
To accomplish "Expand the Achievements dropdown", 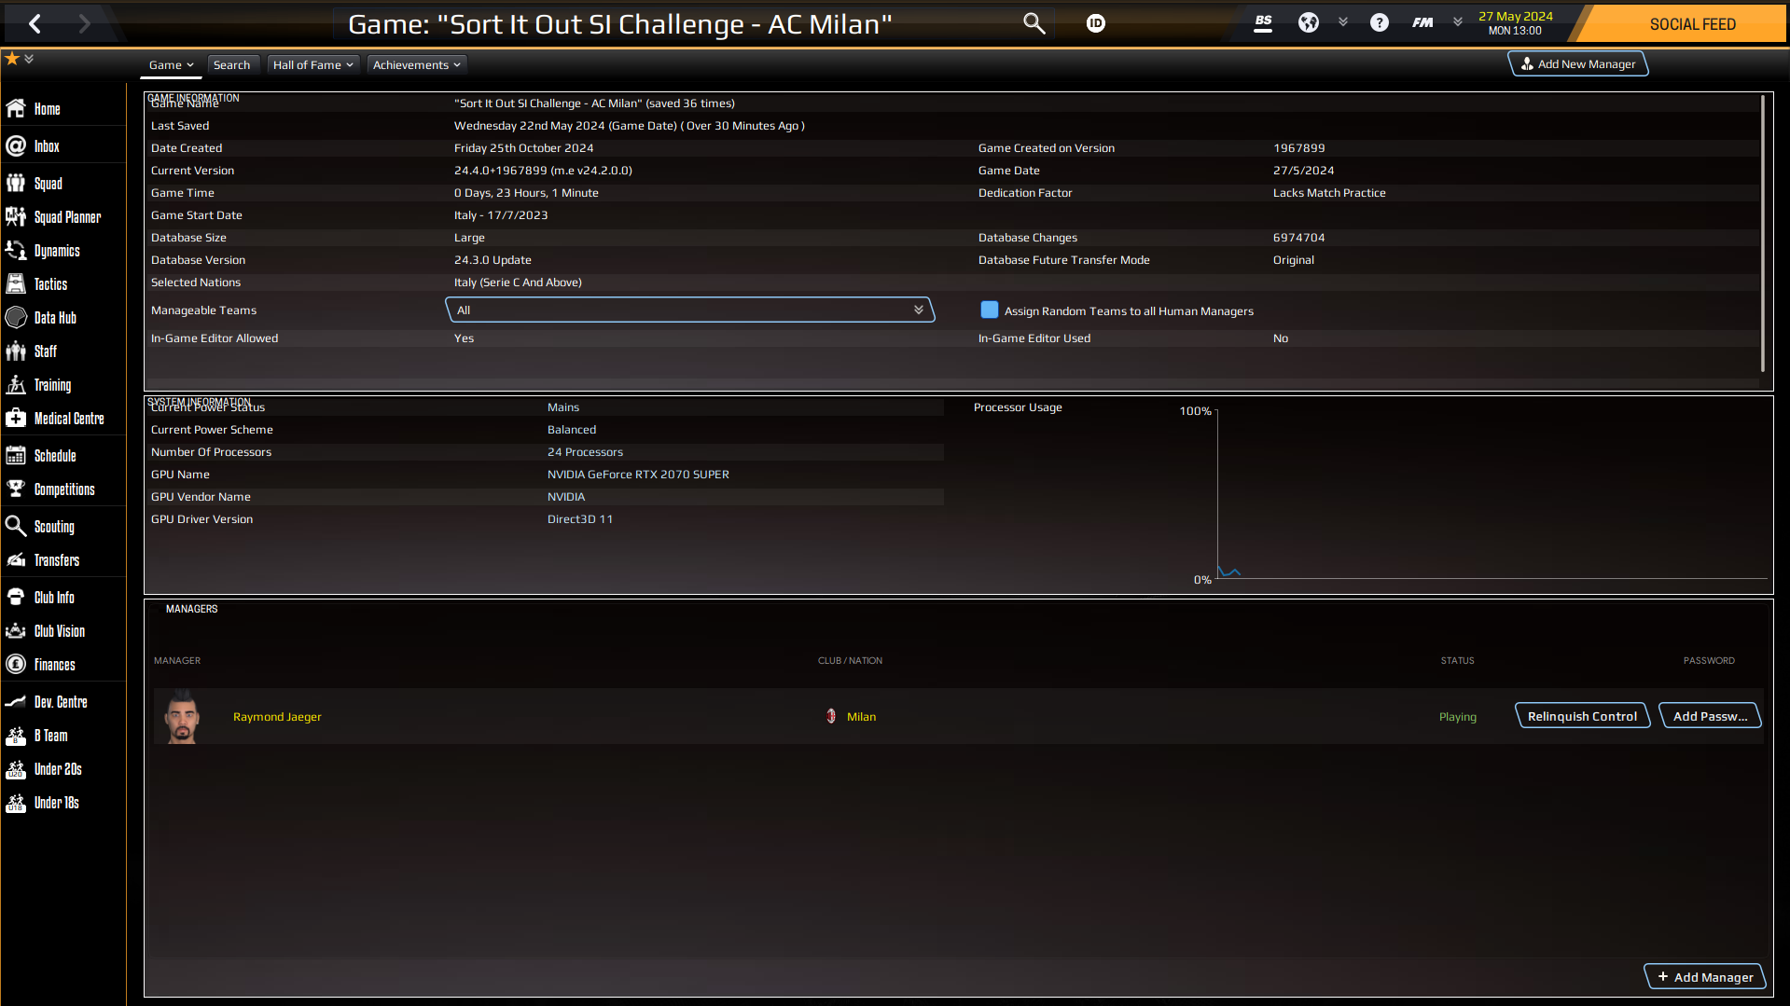I will pyautogui.click(x=417, y=65).
